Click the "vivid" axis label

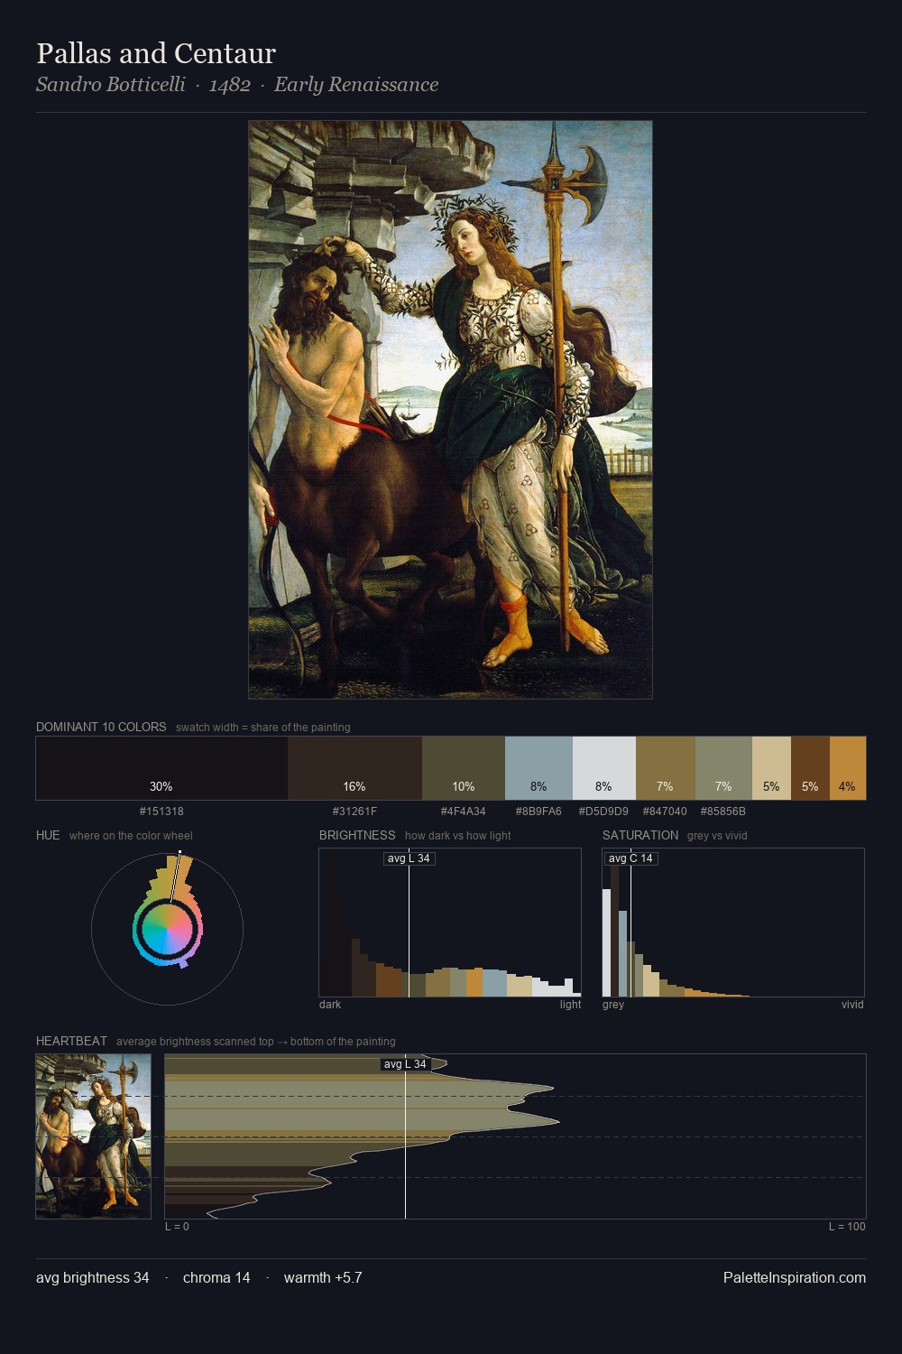pyautogui.click(x=852, y=1005)
